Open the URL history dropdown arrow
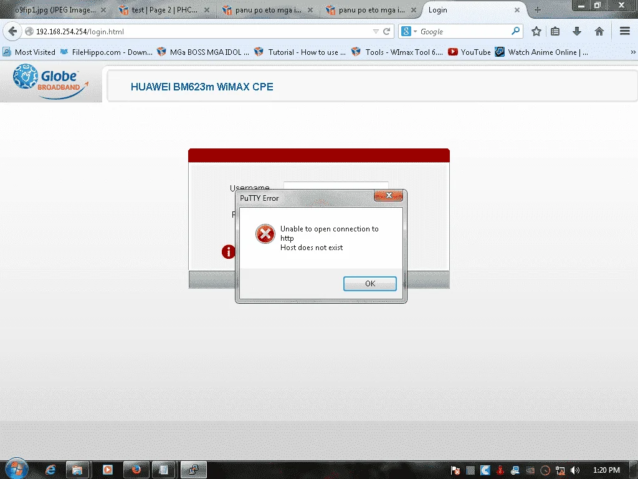This screenshot has height=479, width=638. coord(376,31)
